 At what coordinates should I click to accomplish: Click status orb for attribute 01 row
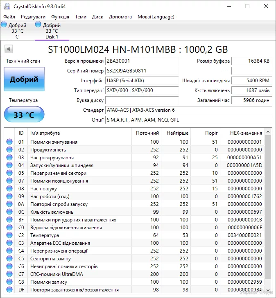(x=9, y=142)
